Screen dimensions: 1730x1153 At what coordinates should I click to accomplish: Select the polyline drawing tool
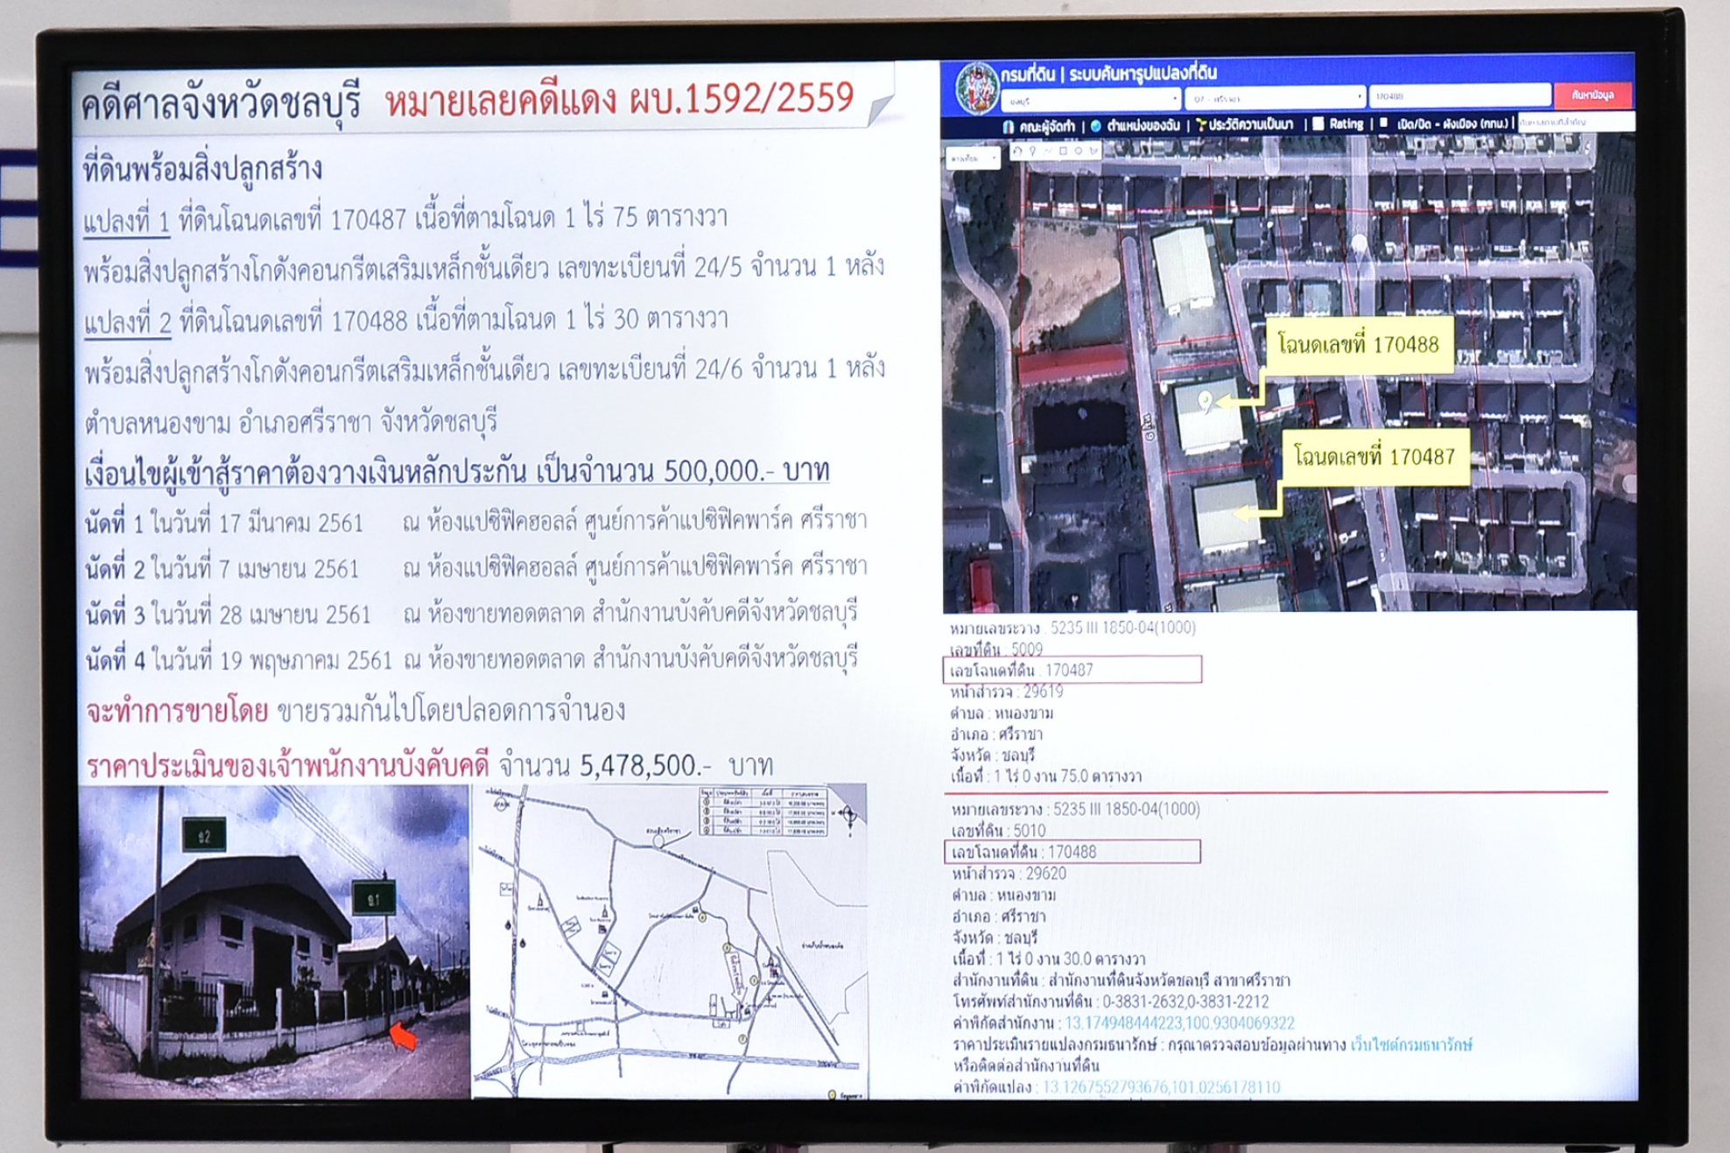tap(1048, 151)
